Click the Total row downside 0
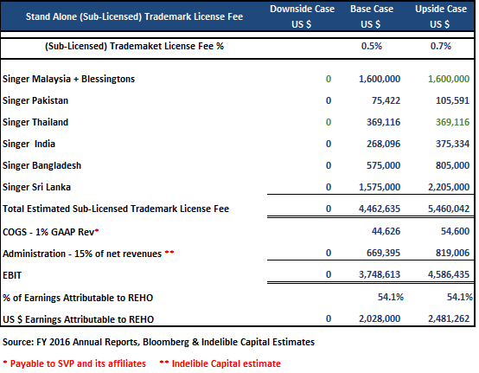Viewport: 479px width, 373px height. pyautogui.click(x=329, y=209)
